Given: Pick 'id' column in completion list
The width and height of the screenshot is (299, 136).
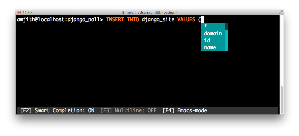Looking at the screenshot, I should [213, 40].
